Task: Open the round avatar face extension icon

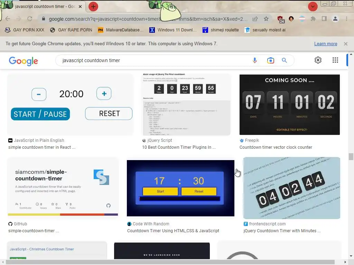Action: point(291,19)
